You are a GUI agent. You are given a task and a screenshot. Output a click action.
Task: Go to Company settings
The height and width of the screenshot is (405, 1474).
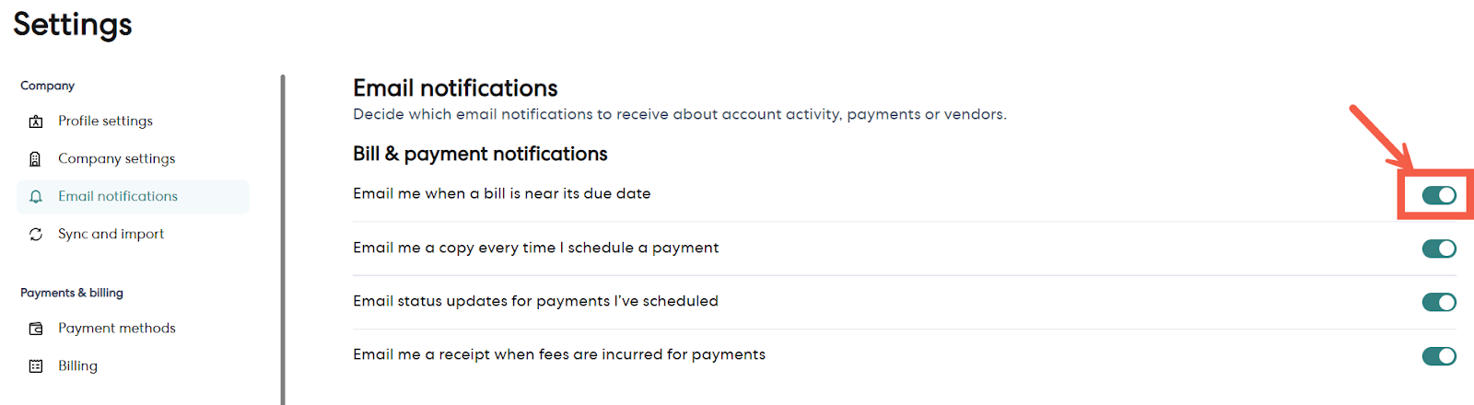click(x=116, y=159)
